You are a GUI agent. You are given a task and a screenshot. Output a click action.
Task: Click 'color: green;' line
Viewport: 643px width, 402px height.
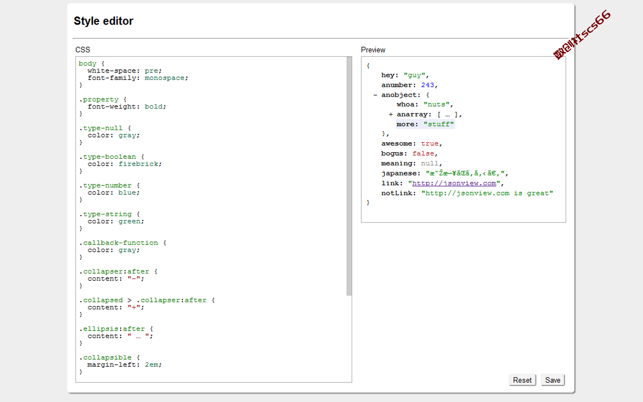coord(116,221)
